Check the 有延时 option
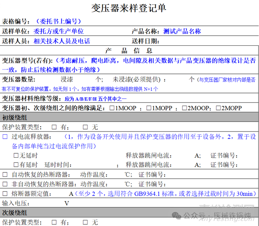The image size is (259, 226). (16, 165)
